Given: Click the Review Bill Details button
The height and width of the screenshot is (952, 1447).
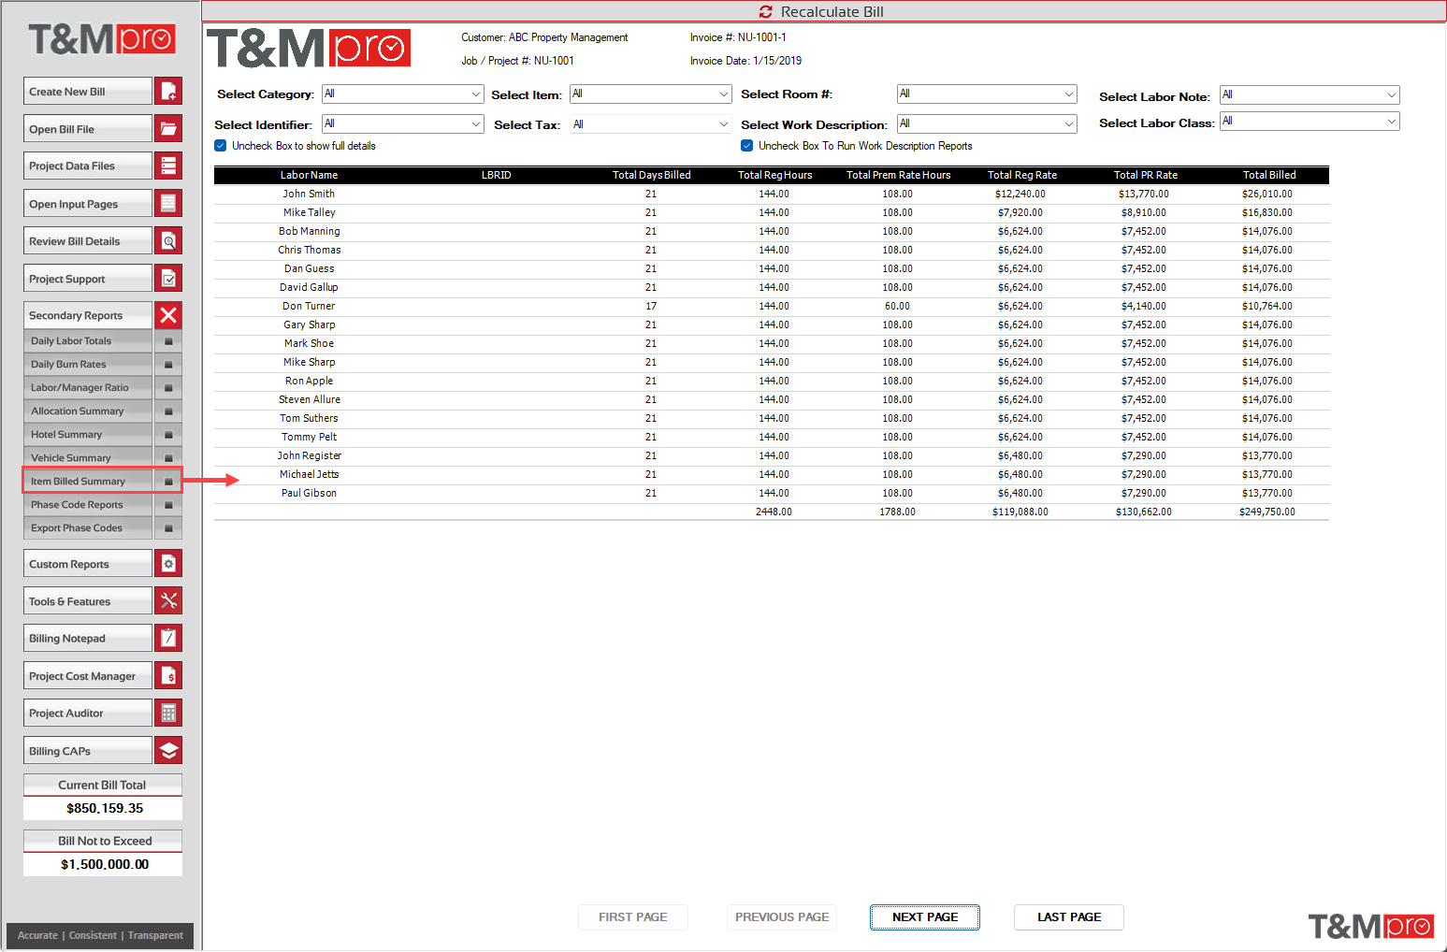Looking at the screenshot, I should point(88,240).
